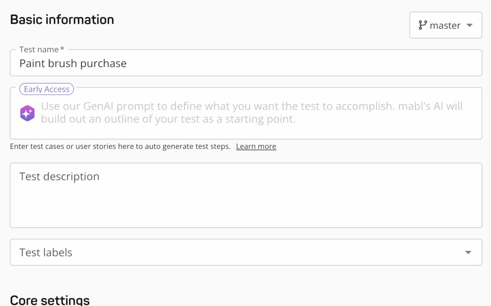Click the Test name label
Image resolution: width=491 pixels, height=306 pixels.
coord(41,49)
